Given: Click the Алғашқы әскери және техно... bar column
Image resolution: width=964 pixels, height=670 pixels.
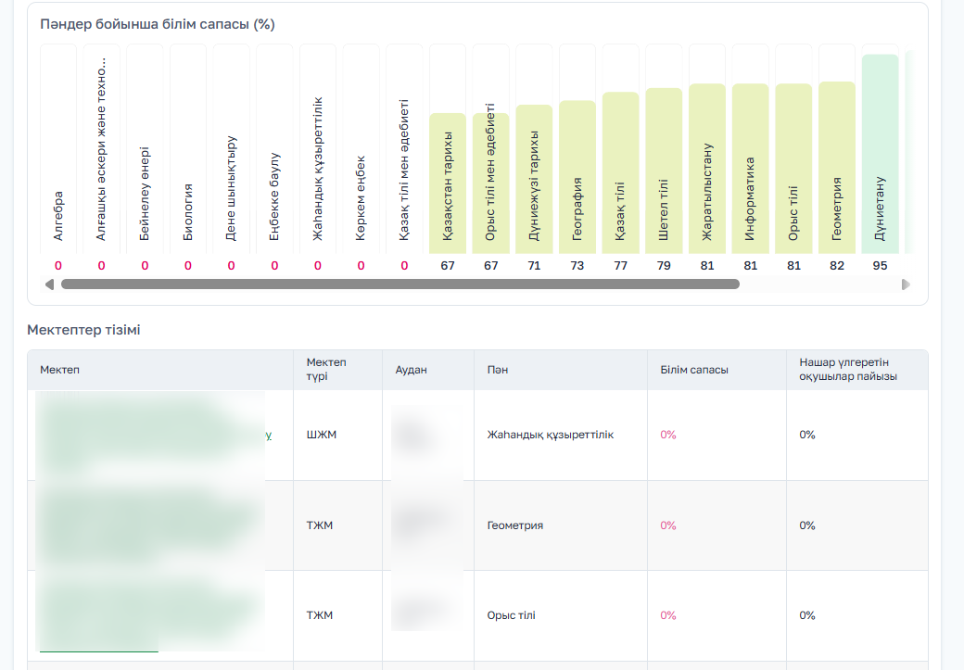Looking at the screenshot, I should click(x=101, y=149).
